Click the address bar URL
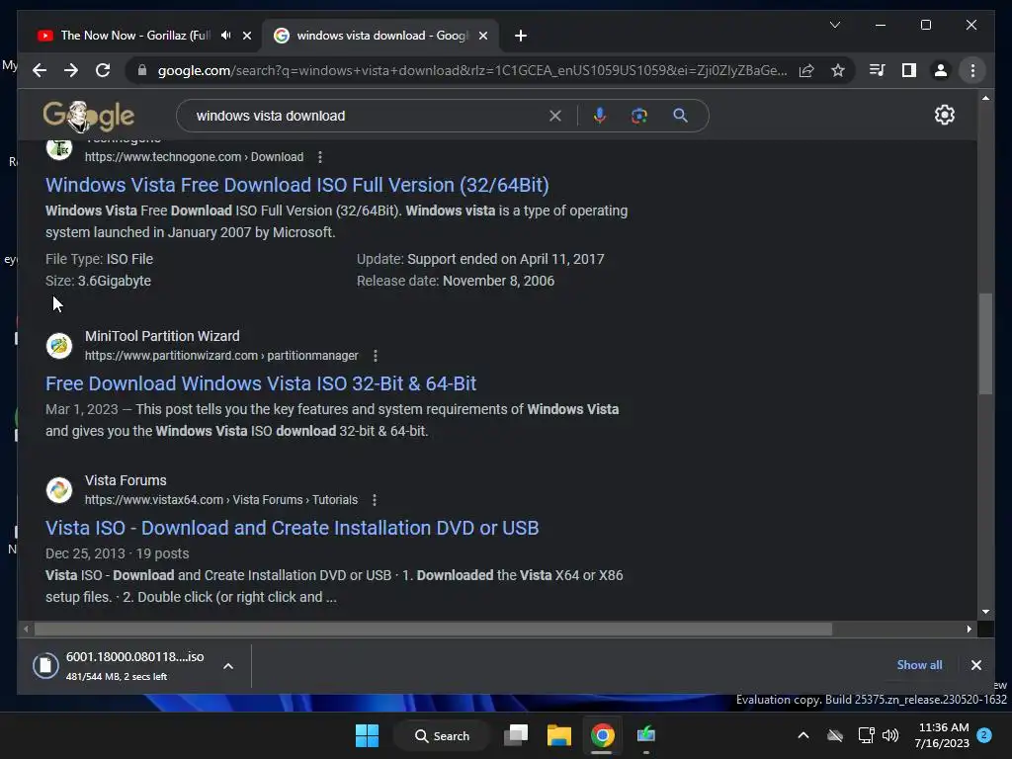 pos(471,70)
